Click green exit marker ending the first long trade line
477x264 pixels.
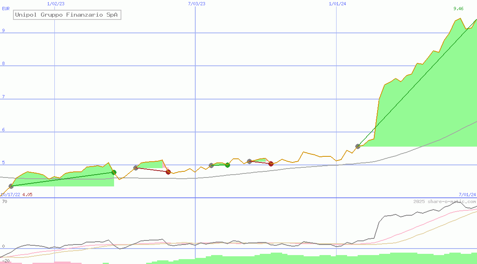(x=114, y=173)
